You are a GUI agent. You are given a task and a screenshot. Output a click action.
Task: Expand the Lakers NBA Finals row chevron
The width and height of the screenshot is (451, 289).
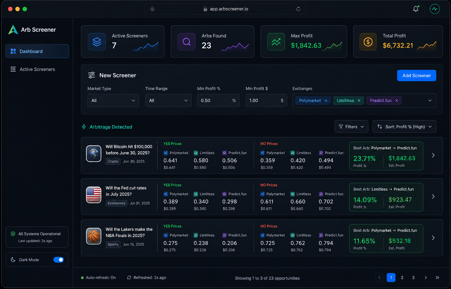click(x=433, y=238)
